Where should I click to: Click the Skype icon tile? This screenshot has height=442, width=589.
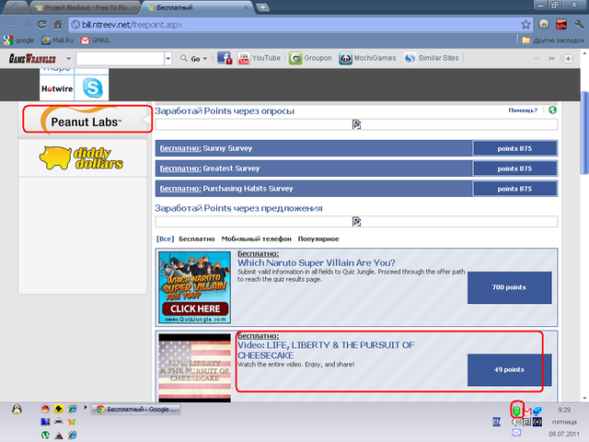tap(91, 87)
